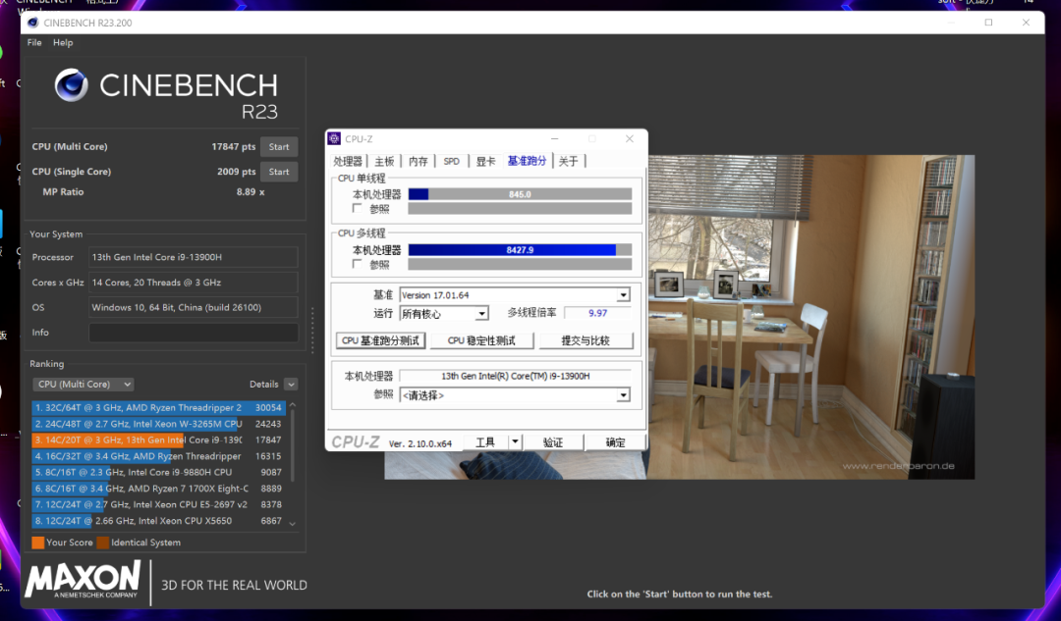Select the 基准跑分 tab in CPU-Z

coord(527,161)
